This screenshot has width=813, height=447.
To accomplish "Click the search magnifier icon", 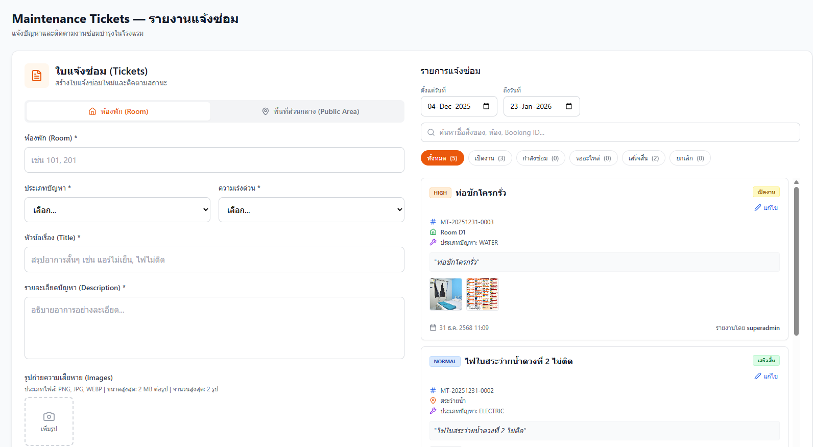I will 431,132.
